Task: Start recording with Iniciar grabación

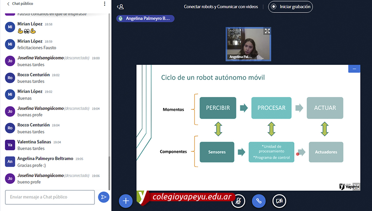Action: tap(290, 7)
